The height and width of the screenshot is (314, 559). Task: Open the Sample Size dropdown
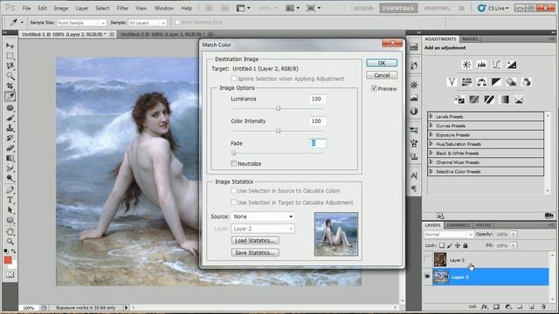(81, 23)
